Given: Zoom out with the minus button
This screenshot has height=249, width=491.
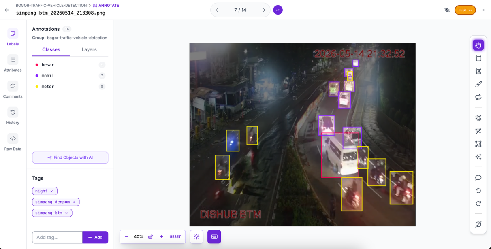Looking at the screenshot, I should point(127,237).
